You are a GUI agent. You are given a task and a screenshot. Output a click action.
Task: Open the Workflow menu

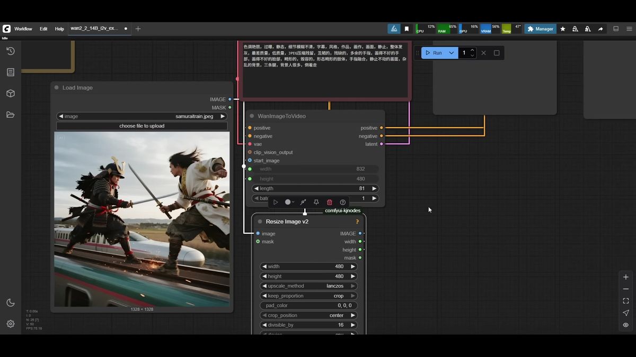pyautogui.click(x=23, y=29)
